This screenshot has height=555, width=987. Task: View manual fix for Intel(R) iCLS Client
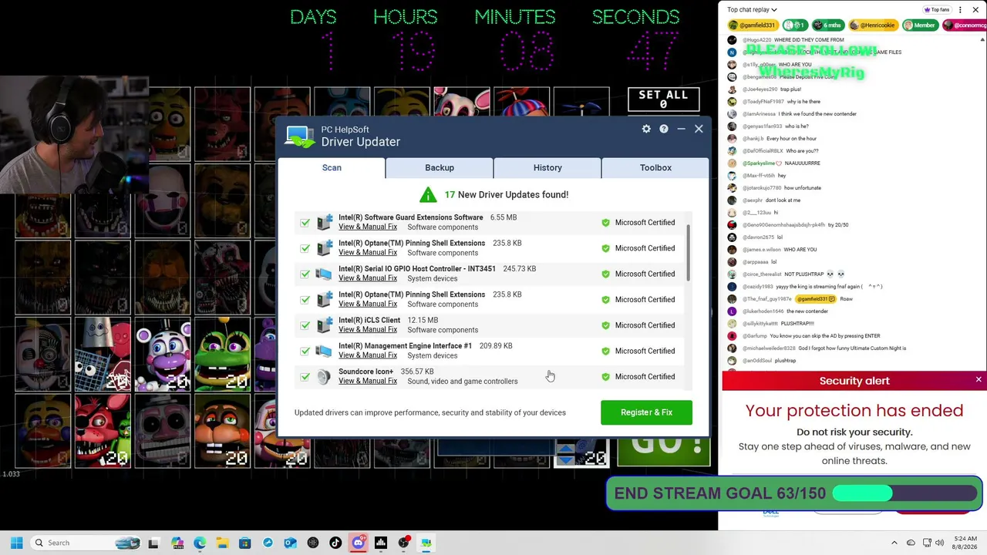click(368, 330)
